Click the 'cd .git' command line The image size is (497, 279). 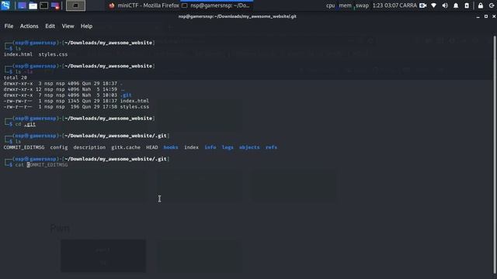coord(26,124)
